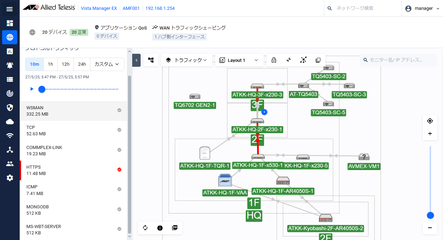The height and width of the screenshot is (240, 443).
Task: Click the topology nodes map toolbar icon
Action: click(x=303, y=60)
